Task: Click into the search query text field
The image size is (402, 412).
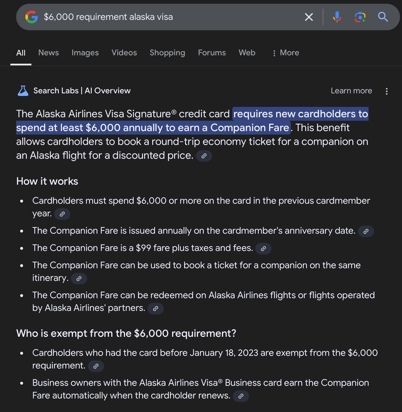Action: click(x=170, y=17)
